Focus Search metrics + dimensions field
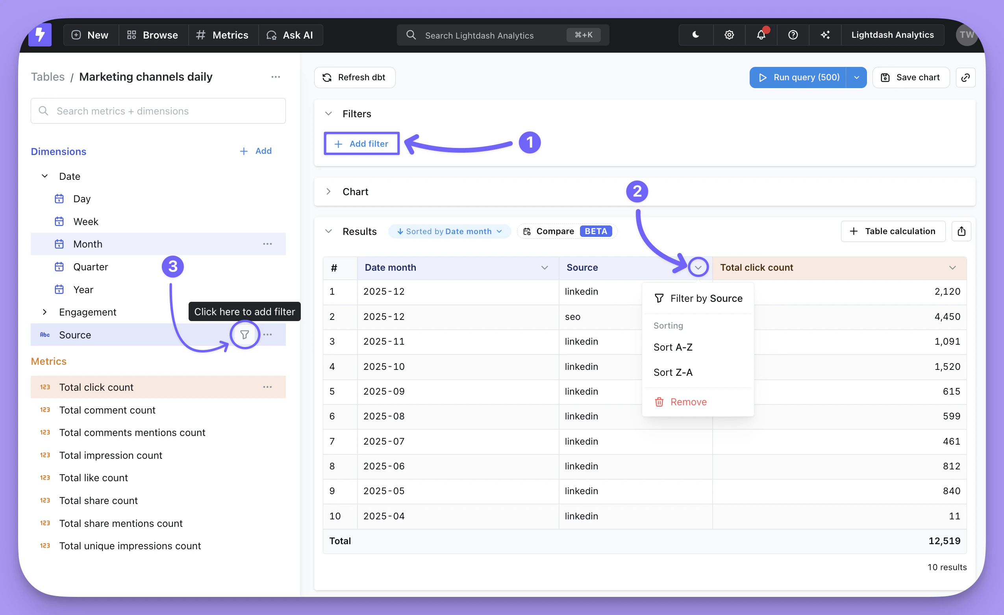The width and height of the screenshot is (1004, 615). pos(158,111)
